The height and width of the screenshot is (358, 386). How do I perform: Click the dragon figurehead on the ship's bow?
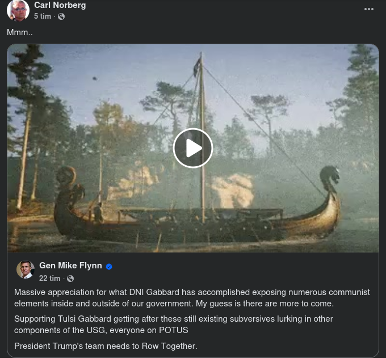[x=329, y=178]
